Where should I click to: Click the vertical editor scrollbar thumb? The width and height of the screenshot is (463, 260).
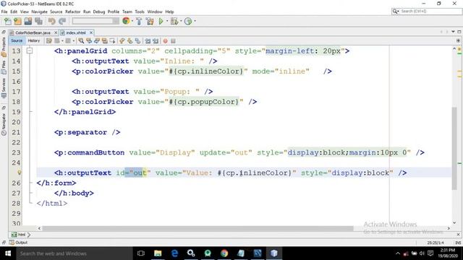(454, 148)
